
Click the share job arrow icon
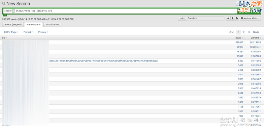[x=228, y=18]
